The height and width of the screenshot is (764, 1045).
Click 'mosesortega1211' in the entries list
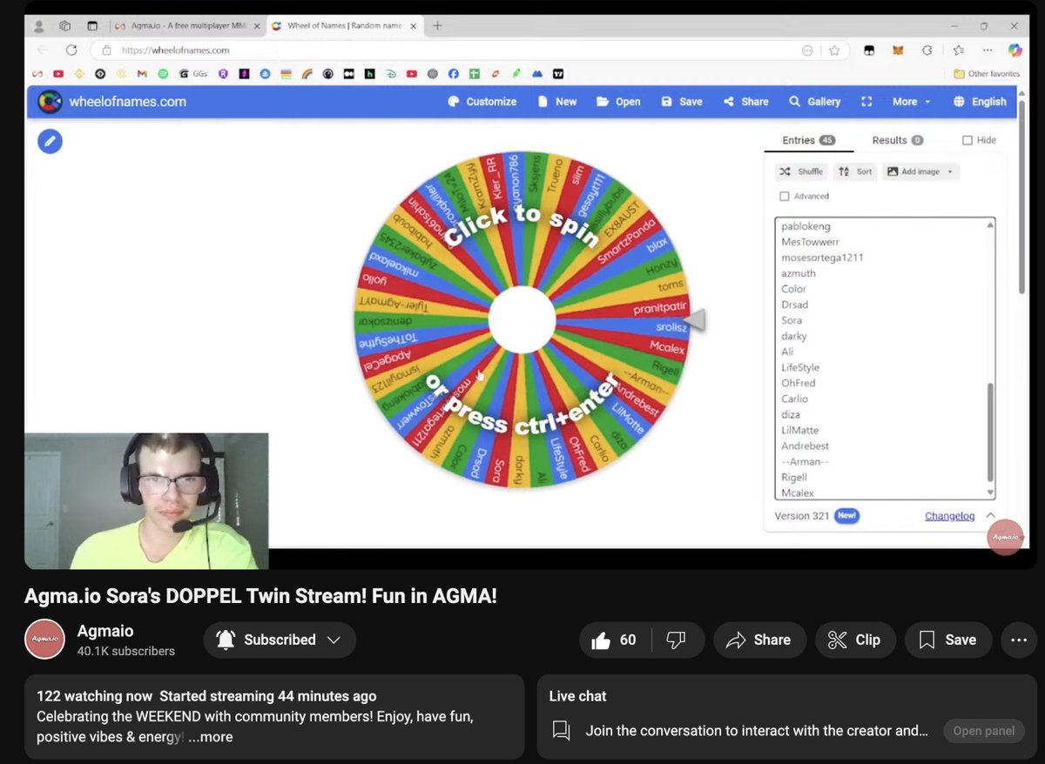[x=822, y=258]
